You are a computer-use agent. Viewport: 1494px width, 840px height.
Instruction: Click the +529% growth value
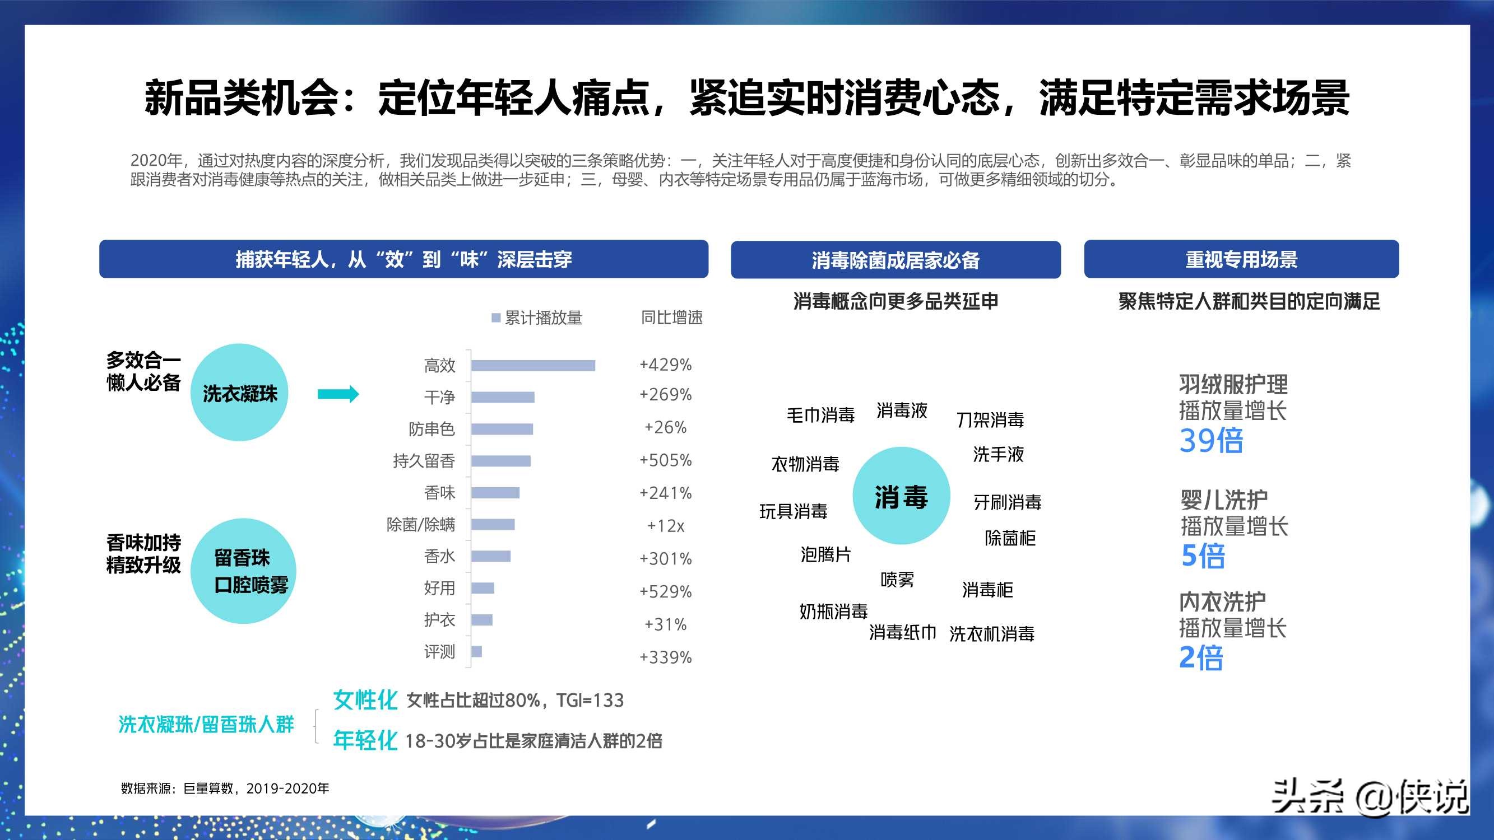tap(665, 592)
